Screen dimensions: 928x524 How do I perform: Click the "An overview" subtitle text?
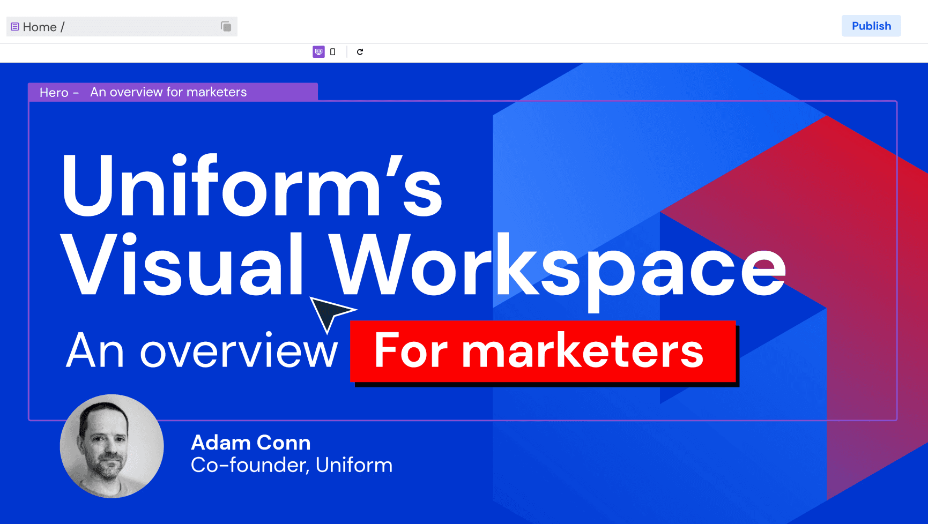pyautogui.click(x=202, y=351)
